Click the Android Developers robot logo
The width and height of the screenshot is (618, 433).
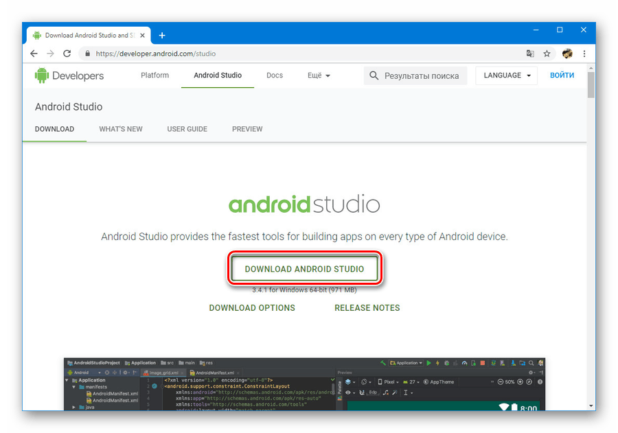point(43,75)
